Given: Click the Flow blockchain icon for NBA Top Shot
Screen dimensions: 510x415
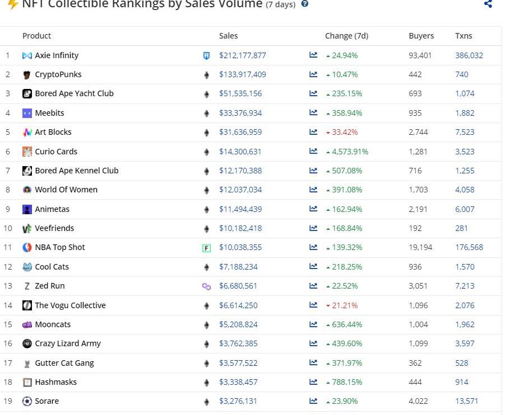Looking at the screenshot, I should click(x=206, y=248).
